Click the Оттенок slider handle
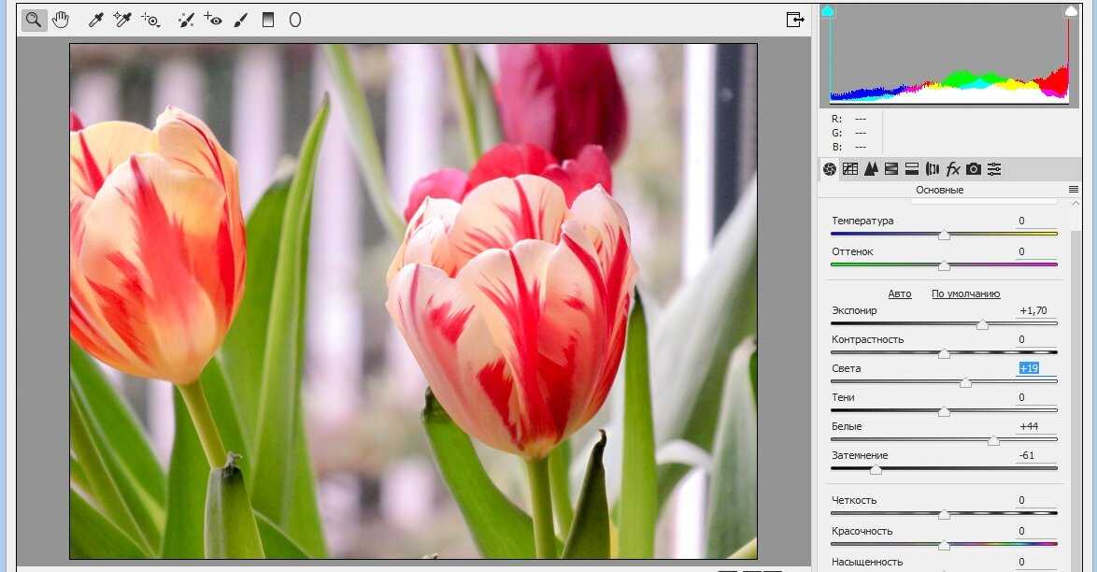This screenshot has width=1097, height=572. click(x=944, y=266)
